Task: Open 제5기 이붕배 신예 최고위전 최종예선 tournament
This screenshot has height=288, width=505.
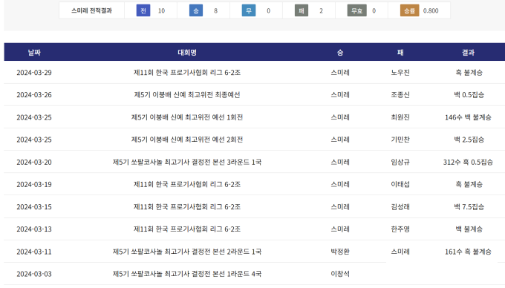Action: (x=187, y=94)
